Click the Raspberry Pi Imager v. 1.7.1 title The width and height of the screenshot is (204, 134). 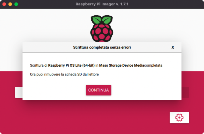tap(102, 4)
